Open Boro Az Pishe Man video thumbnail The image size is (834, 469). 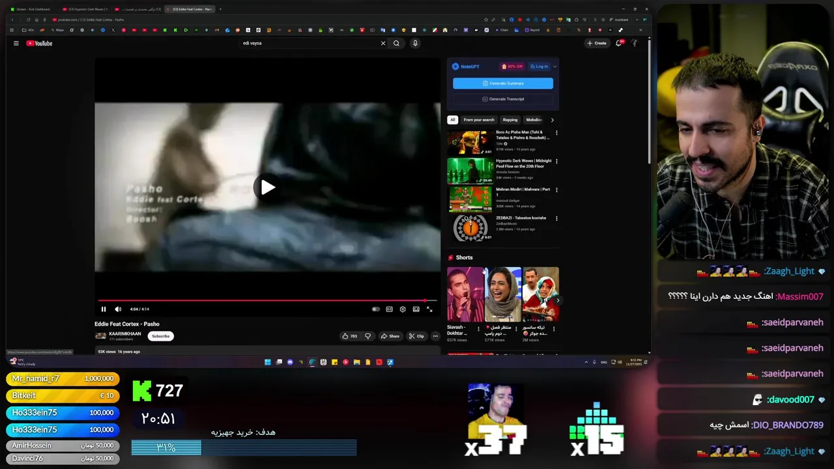coord(470,143)
